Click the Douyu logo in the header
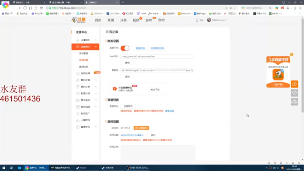Screen dimensions: 304x171 coord(79,20)
